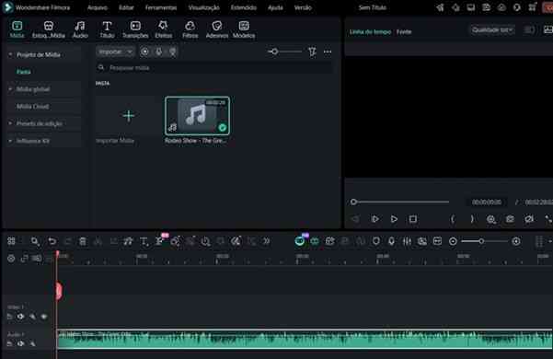Click the preview zoom icon
This screenshot has height=359, width=553.
click(x=491, y=219)
